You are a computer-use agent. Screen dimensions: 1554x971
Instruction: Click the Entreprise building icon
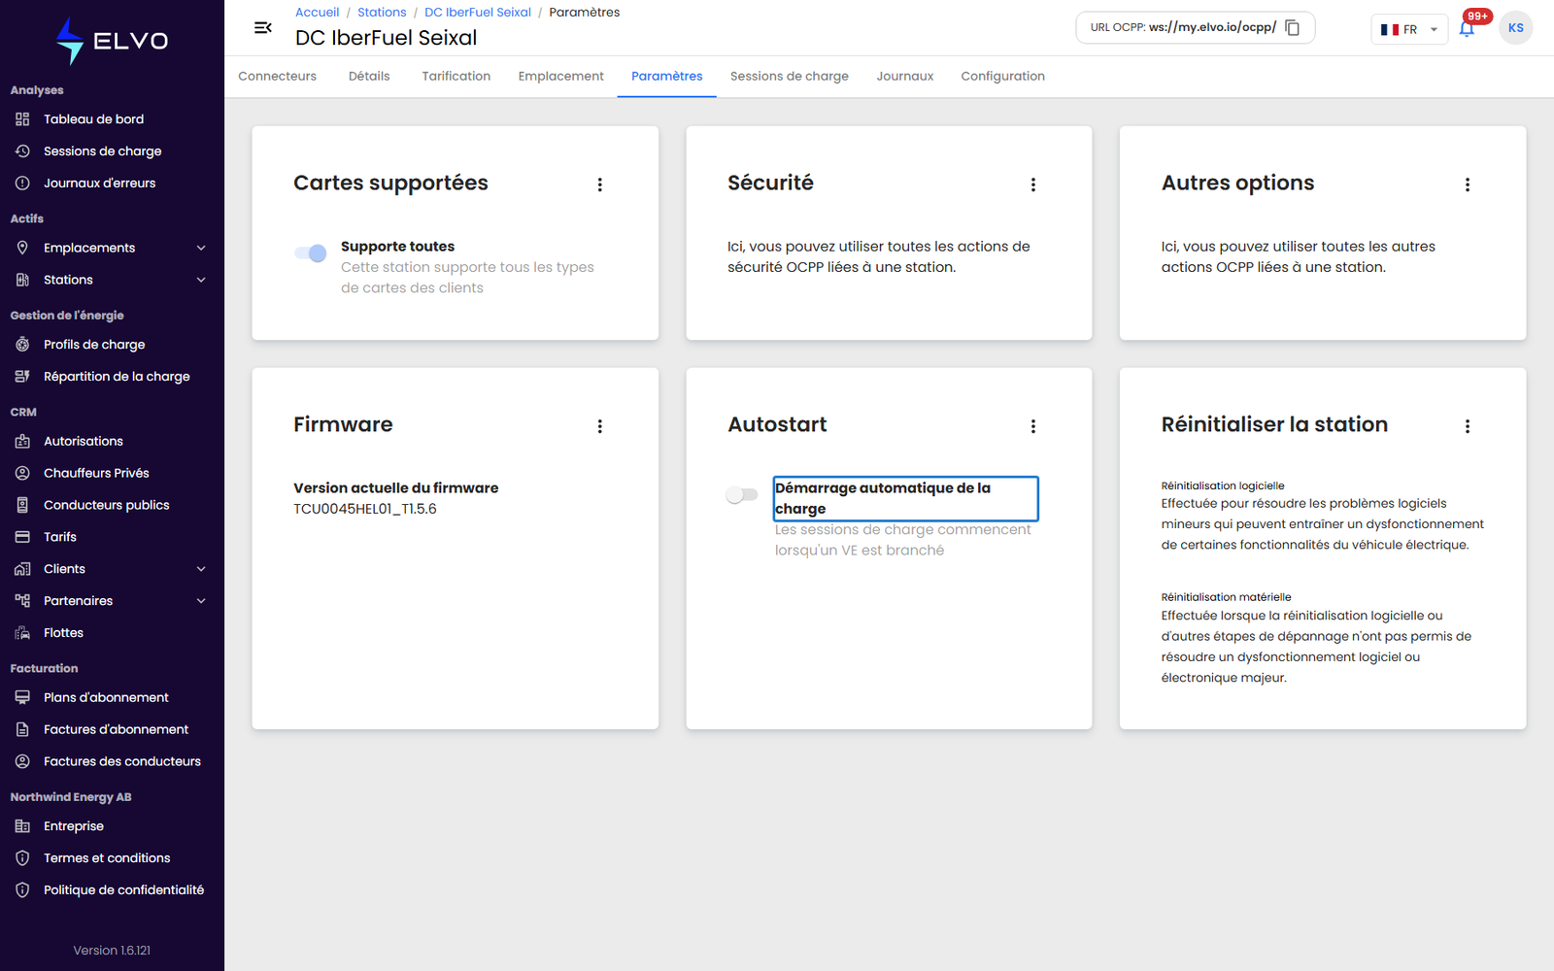click(22, 826)
